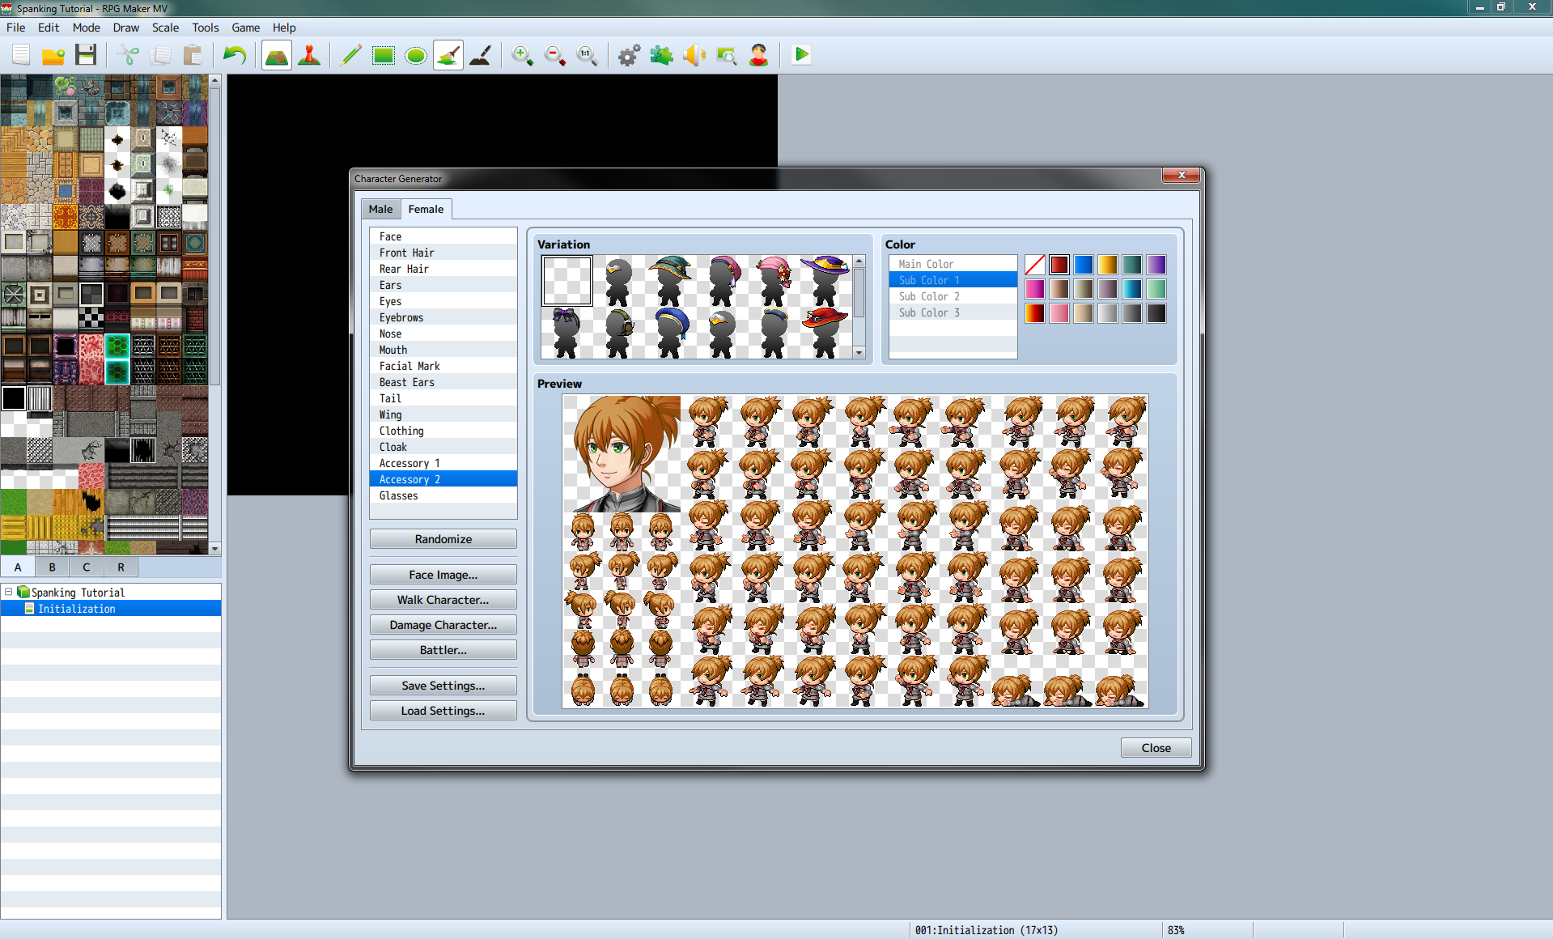Viewport: 1553px width, 939px height.
Task: Open the Database gears icon
Action: (630, 55)
